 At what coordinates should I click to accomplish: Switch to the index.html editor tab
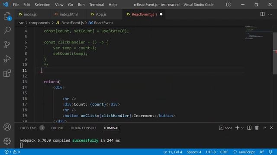click(x=68, y=14)
